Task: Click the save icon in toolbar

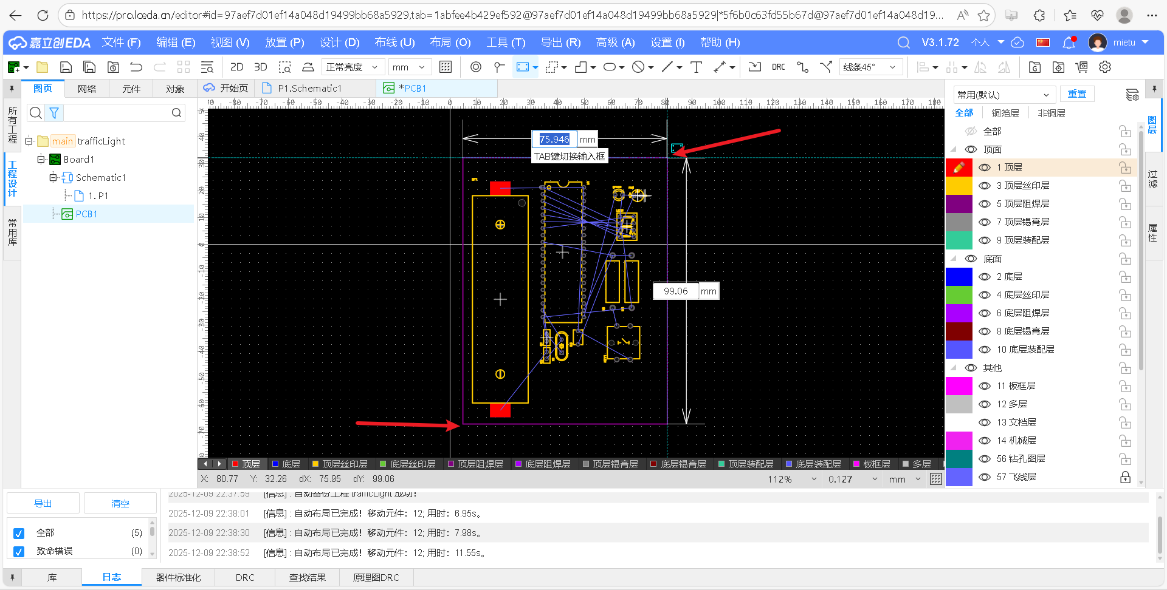Action: (66, 67)
